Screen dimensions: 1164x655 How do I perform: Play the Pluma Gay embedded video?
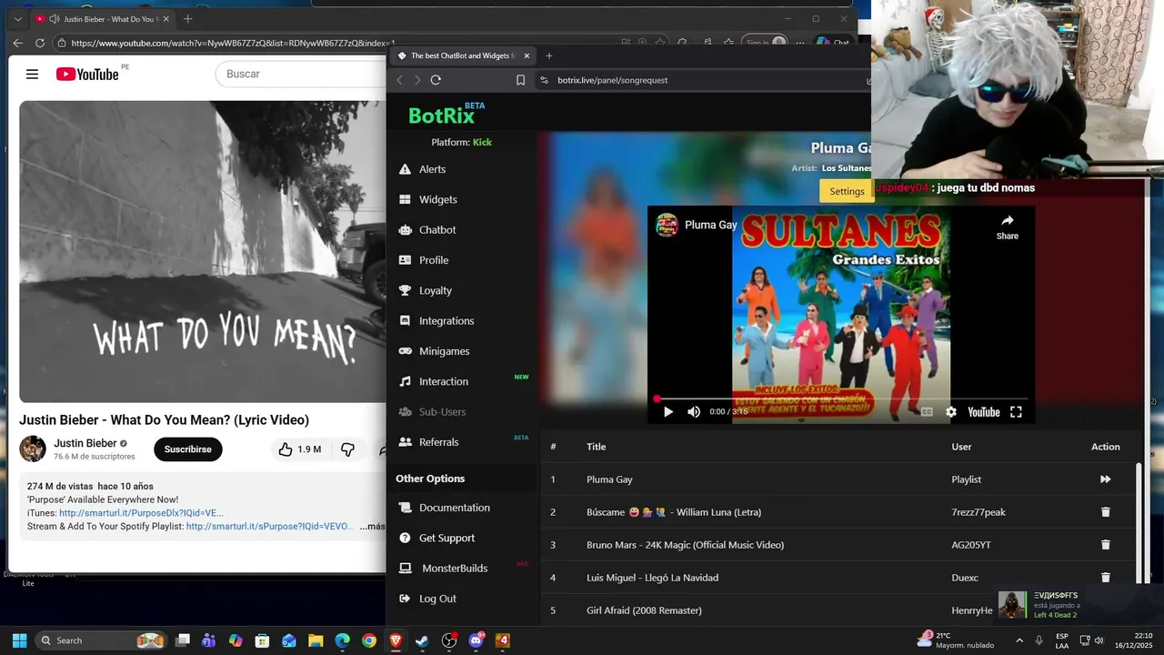click(668, 412)
